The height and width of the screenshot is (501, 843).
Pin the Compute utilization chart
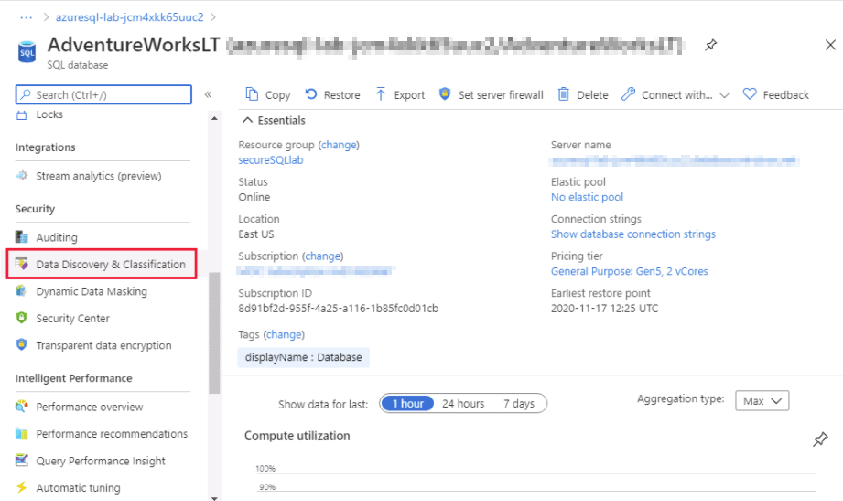[x=819, y=441]
